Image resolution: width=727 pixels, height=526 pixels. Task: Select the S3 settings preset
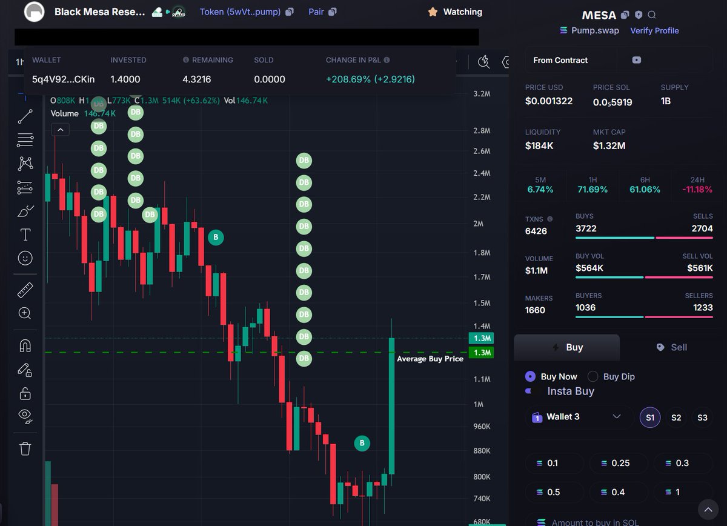[x=702, y=418]
